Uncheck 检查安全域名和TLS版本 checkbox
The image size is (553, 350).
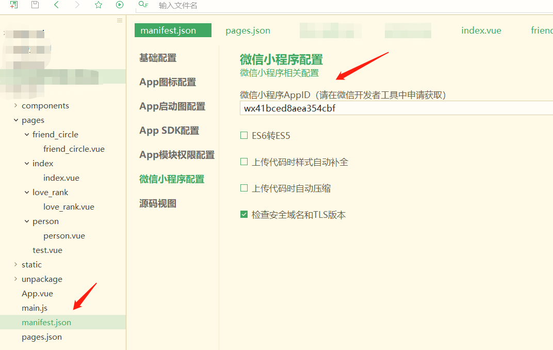(x=243, y=215)
